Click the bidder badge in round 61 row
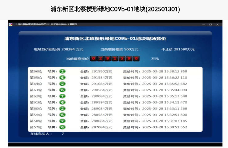The image size is (228, 148). pyautogui.click(x=62, y=102)
